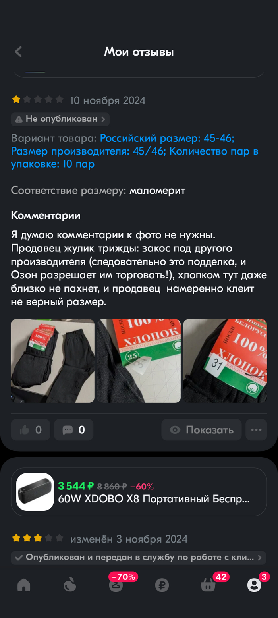Open the clothing tab with -70% badge

point(116,584)
